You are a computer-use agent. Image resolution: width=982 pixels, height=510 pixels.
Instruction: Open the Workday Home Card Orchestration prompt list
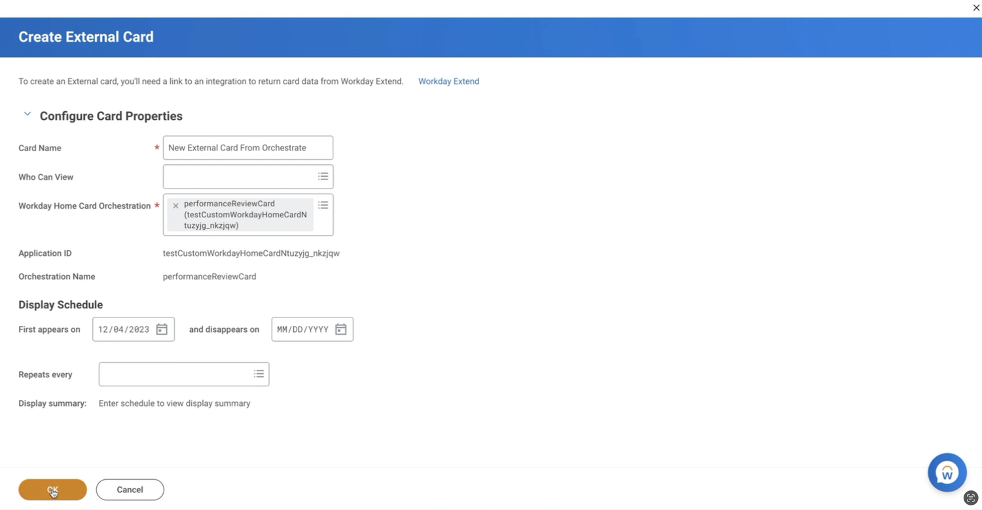pos(323,205)
